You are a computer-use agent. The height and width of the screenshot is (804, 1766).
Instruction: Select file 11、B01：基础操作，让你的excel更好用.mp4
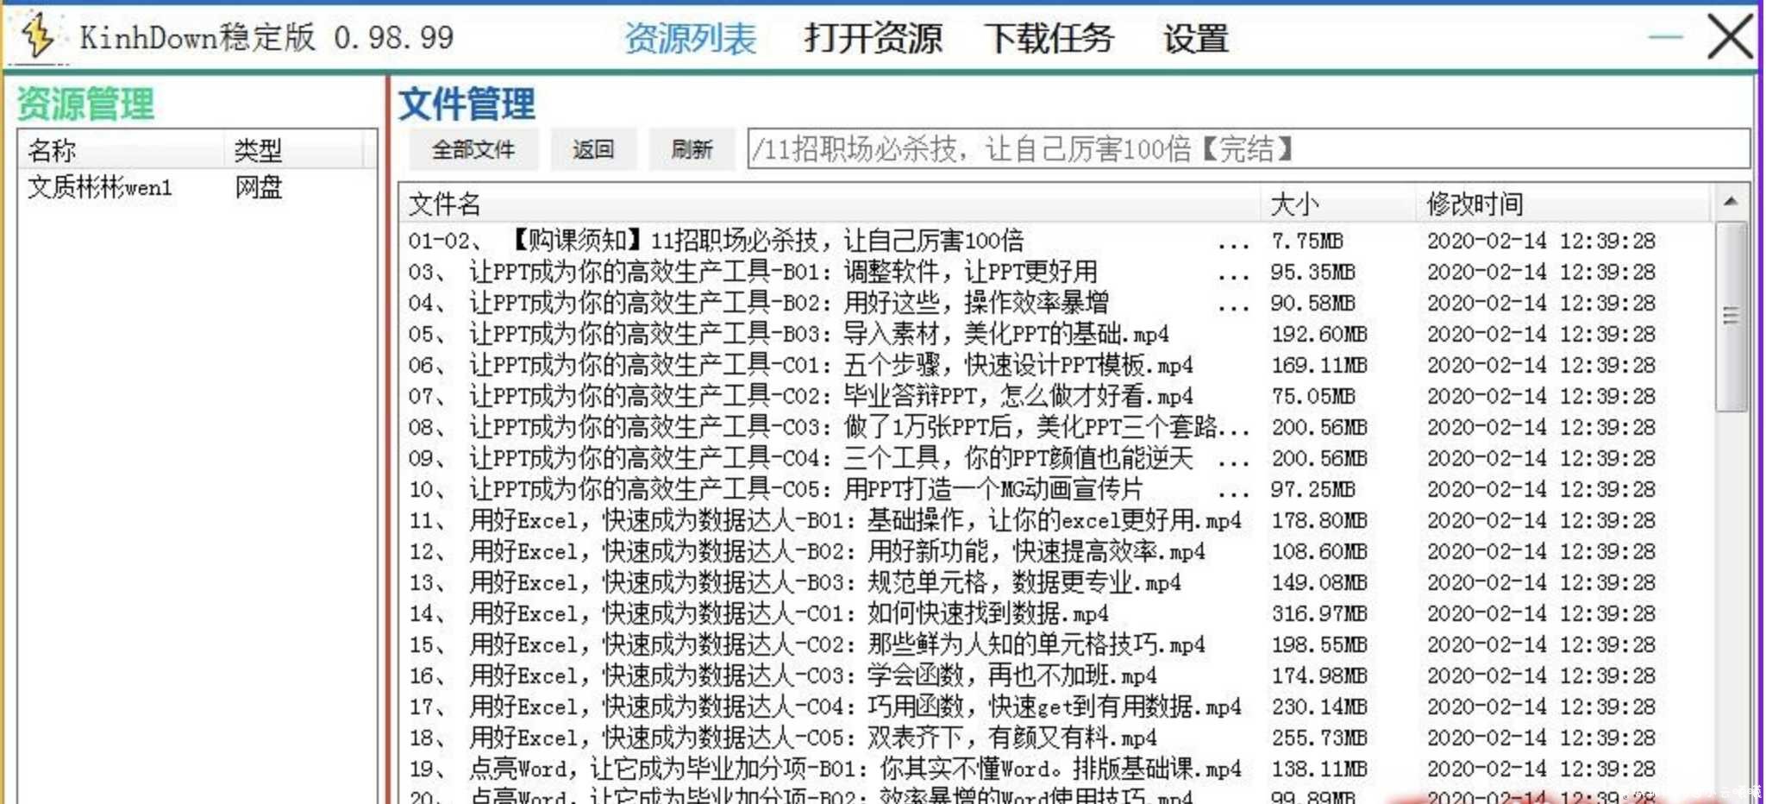click(x=1056, y=520)
